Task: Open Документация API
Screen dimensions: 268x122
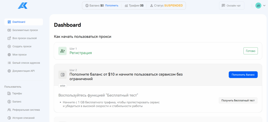Action: tap(24, 71)
